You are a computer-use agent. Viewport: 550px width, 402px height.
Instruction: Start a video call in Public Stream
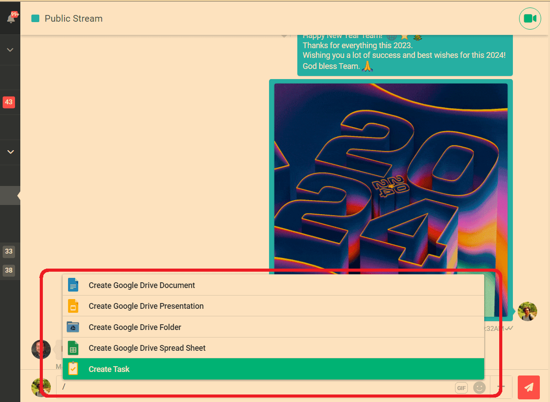pyautogui.click(x=530, y=19)
